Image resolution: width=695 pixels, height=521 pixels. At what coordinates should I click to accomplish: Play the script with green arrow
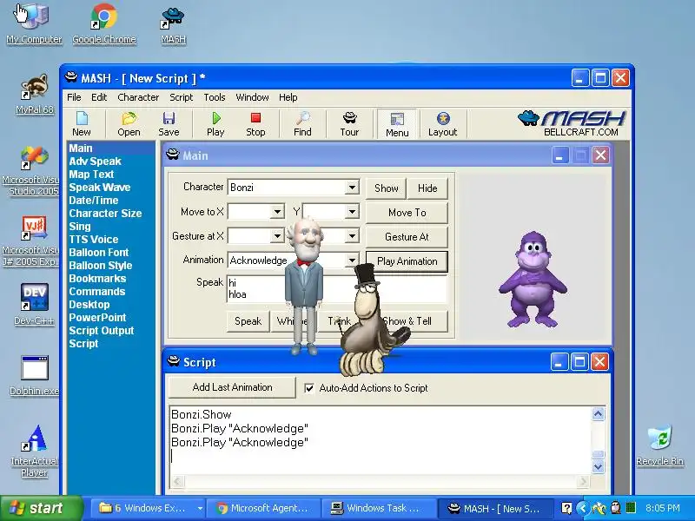215,124
